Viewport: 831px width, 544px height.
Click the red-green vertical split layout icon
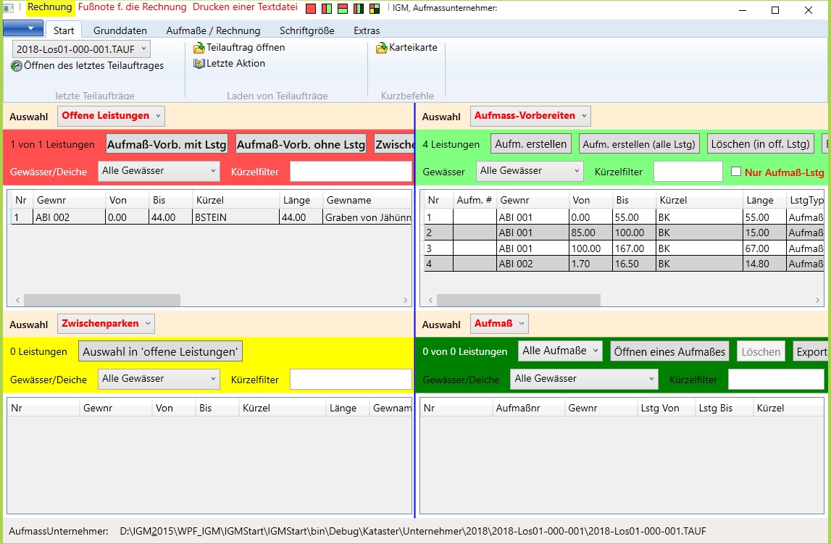327,9
